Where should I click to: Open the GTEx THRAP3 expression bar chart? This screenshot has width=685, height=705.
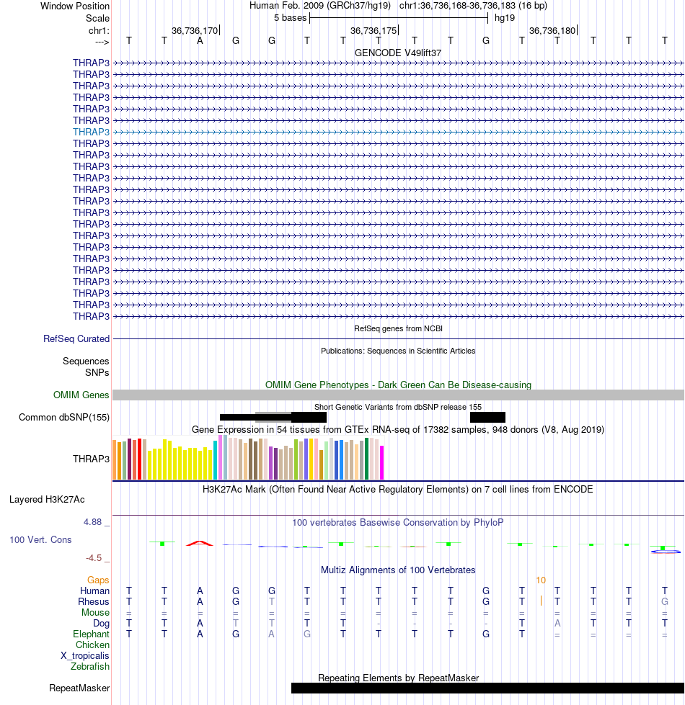(248, 458)
